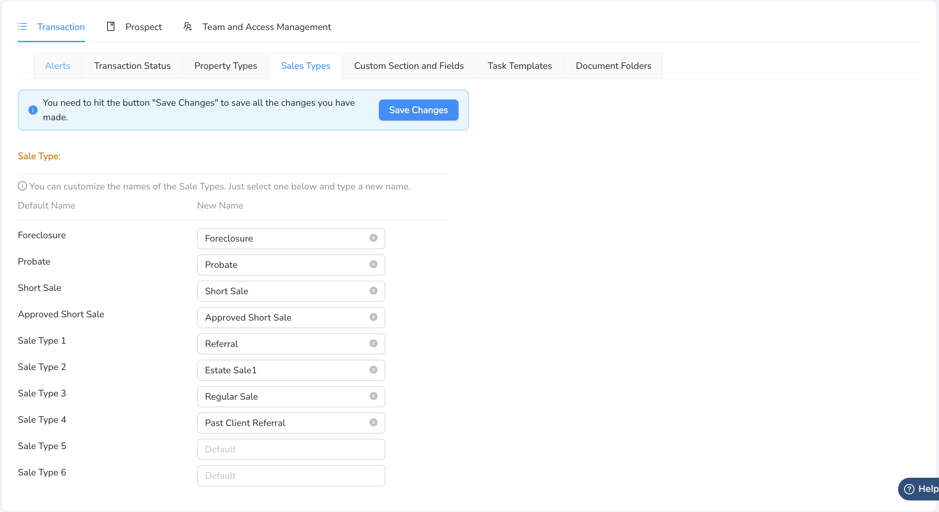Viewport: 939px width, 512px height.
Task: Open Team and Access Management tab
Action: coord(257,27)
